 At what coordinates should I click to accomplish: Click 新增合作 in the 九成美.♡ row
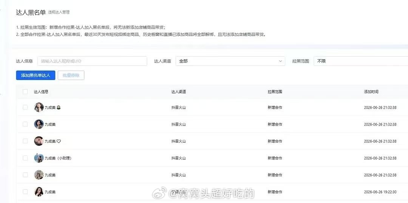coord(275,141)
